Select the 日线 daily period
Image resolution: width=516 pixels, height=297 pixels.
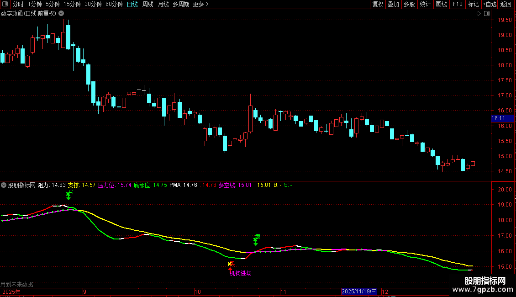pyautogui.click(x=132, y=4)
